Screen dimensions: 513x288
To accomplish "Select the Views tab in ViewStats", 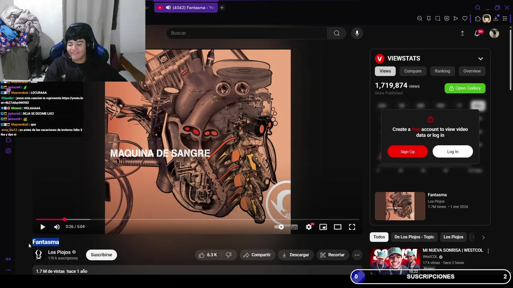I will 385,71.
